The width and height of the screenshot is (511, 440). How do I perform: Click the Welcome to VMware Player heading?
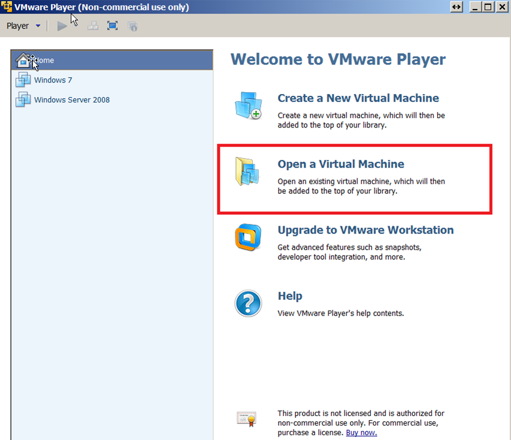coord(338,59)
